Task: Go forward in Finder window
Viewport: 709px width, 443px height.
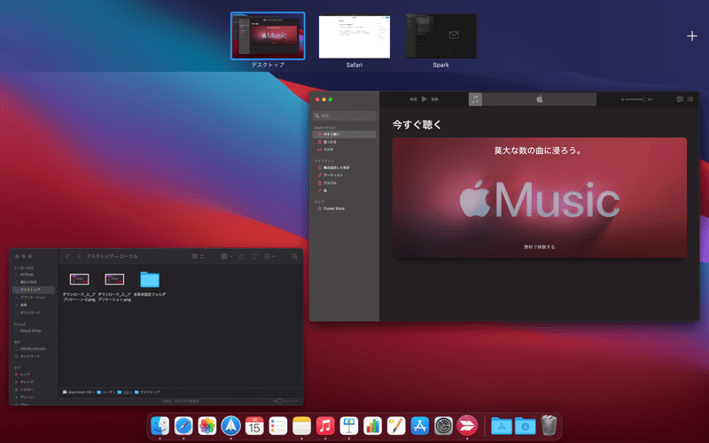Action: point(78,256)
